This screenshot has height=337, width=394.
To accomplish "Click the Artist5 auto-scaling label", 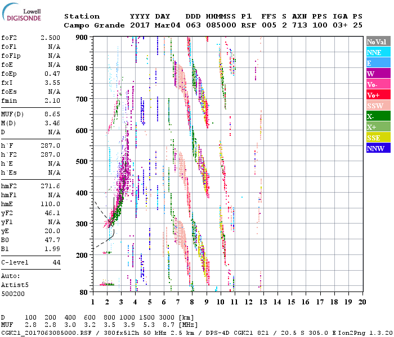I will 15,285.
